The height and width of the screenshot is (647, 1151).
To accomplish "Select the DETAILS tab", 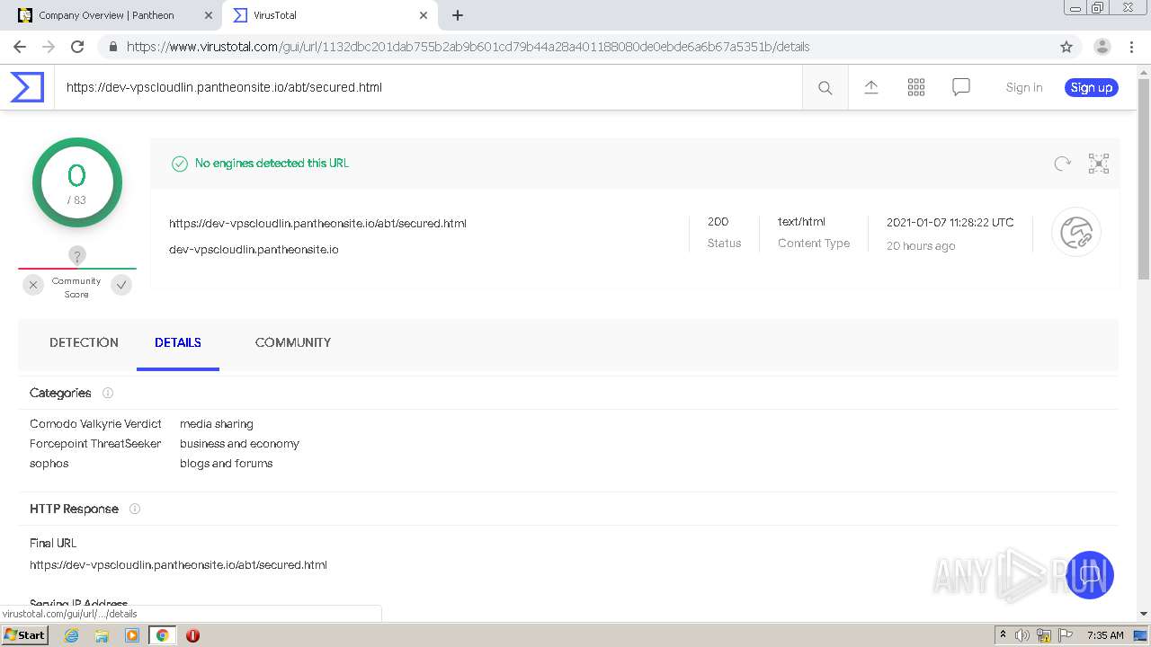I will click(178, 342).
